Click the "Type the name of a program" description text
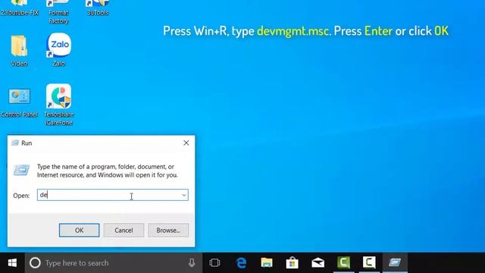This screenshot has height=273, width=485. tap(108, 171)
